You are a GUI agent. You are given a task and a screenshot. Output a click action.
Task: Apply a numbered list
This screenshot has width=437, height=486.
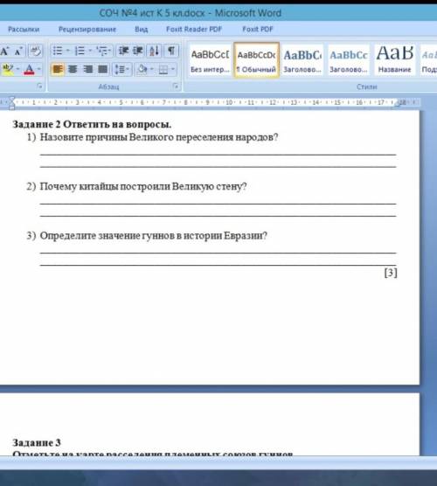point(80,51)
